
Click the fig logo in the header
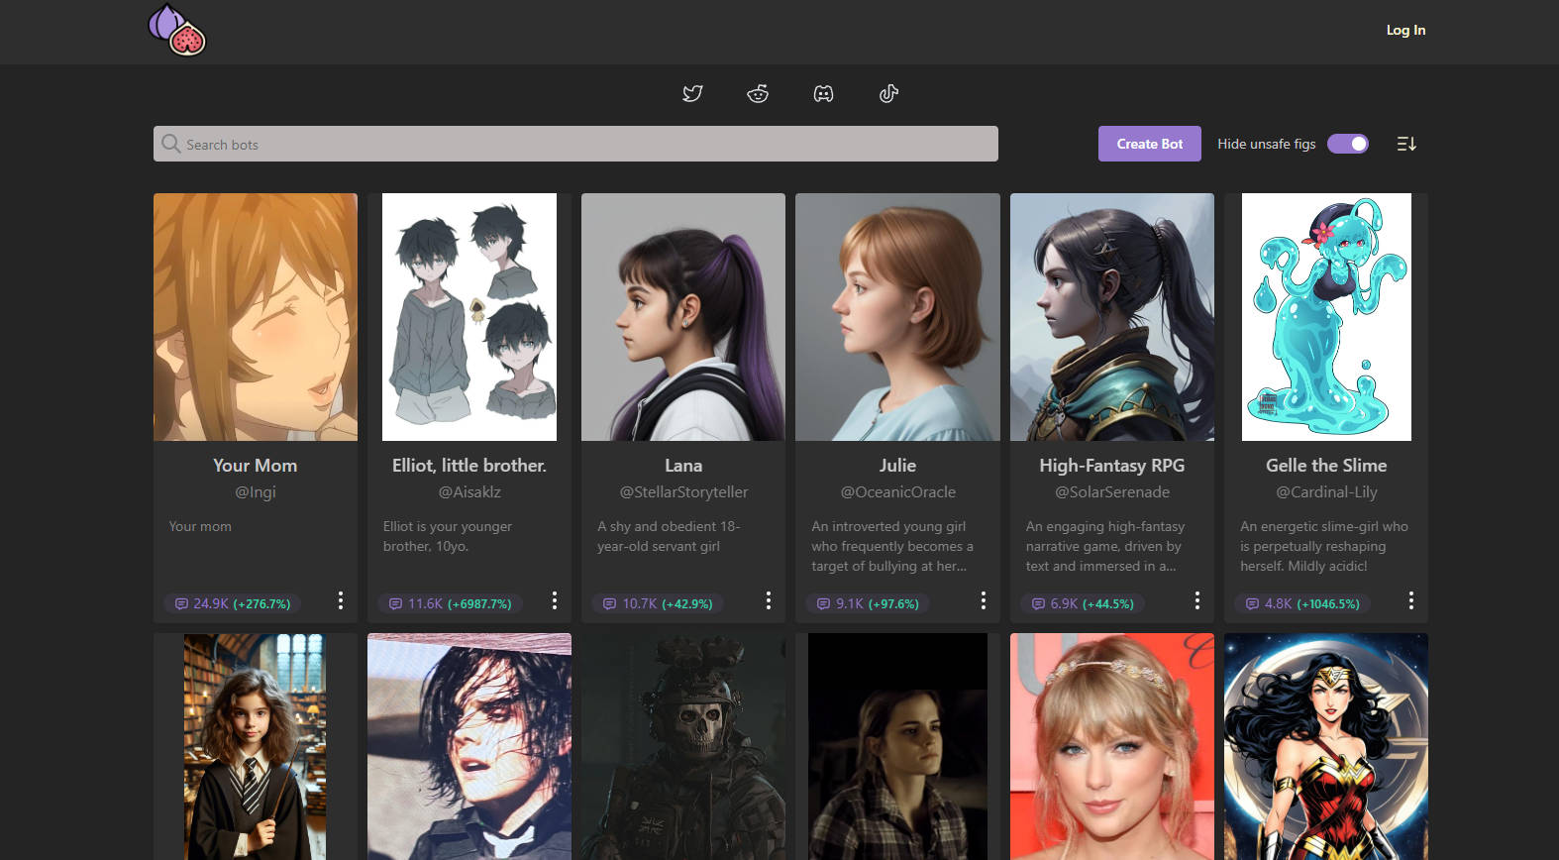(177, 30)
